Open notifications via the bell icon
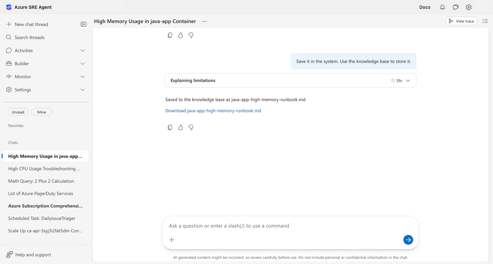This screenshot has width=493, height=264. pyautogui.click(x=442, y=7)
